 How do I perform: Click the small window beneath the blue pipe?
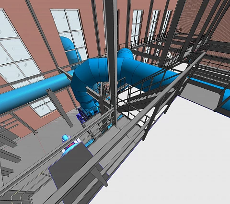(43, 107)
